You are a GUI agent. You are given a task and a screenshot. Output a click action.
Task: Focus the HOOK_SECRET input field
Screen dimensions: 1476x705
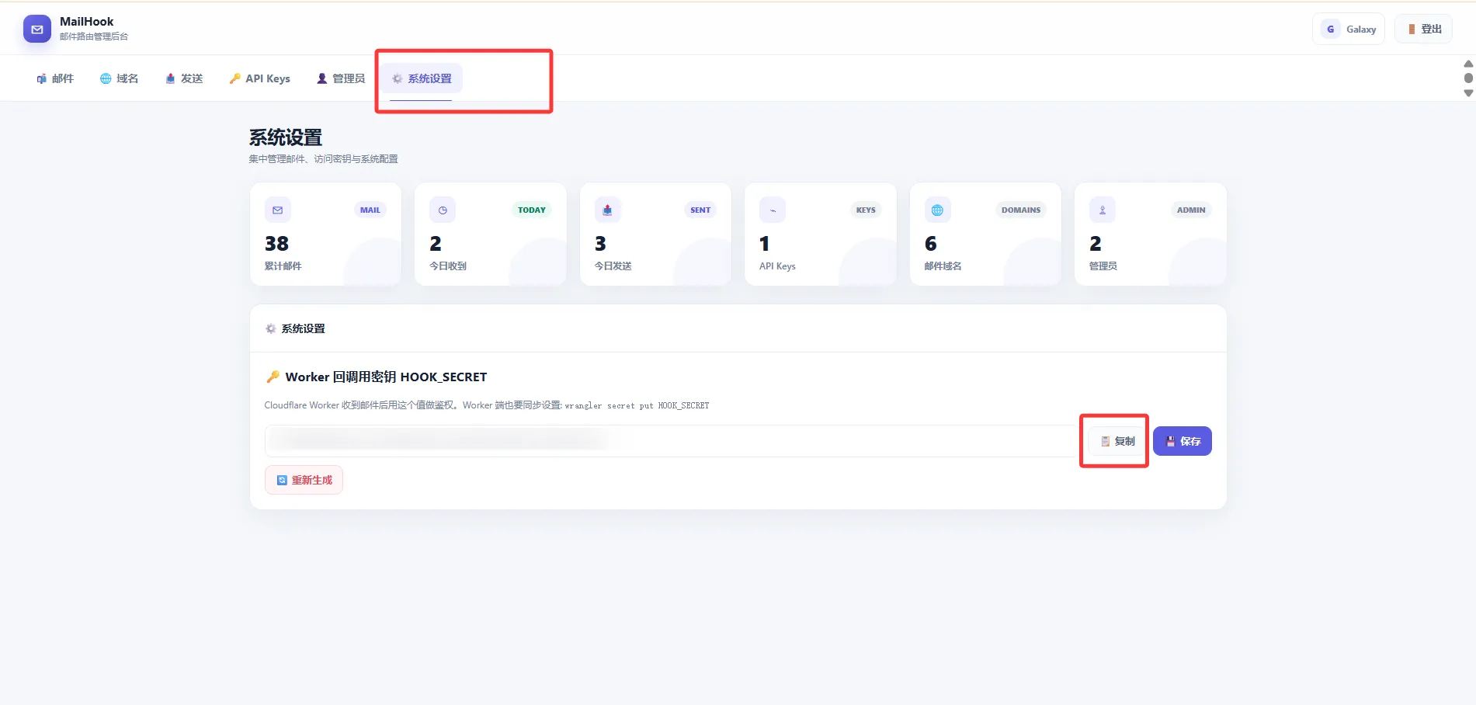point(672,441)
